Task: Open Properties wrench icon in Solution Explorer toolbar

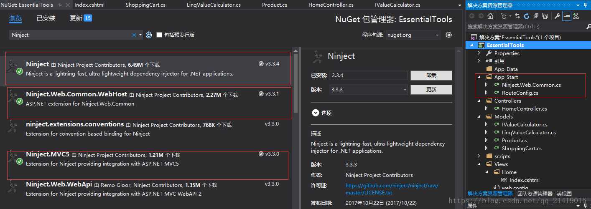Action: coord(557,16)
